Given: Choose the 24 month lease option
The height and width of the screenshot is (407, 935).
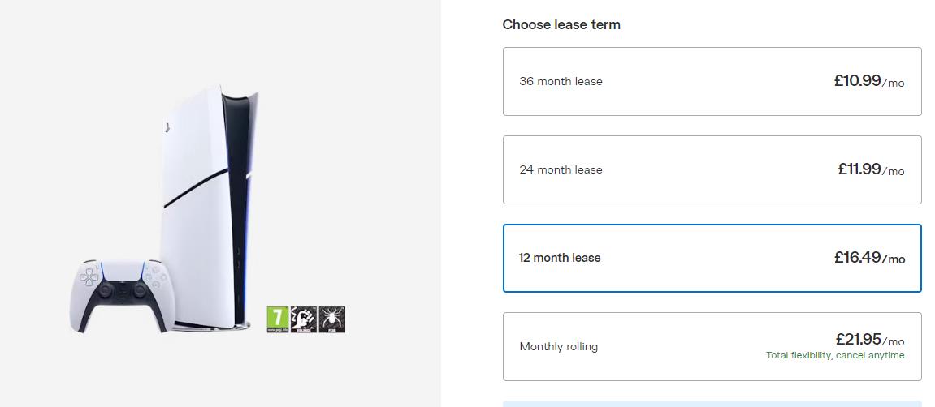Looking at the screenshot, I should (x=712, y=169).
